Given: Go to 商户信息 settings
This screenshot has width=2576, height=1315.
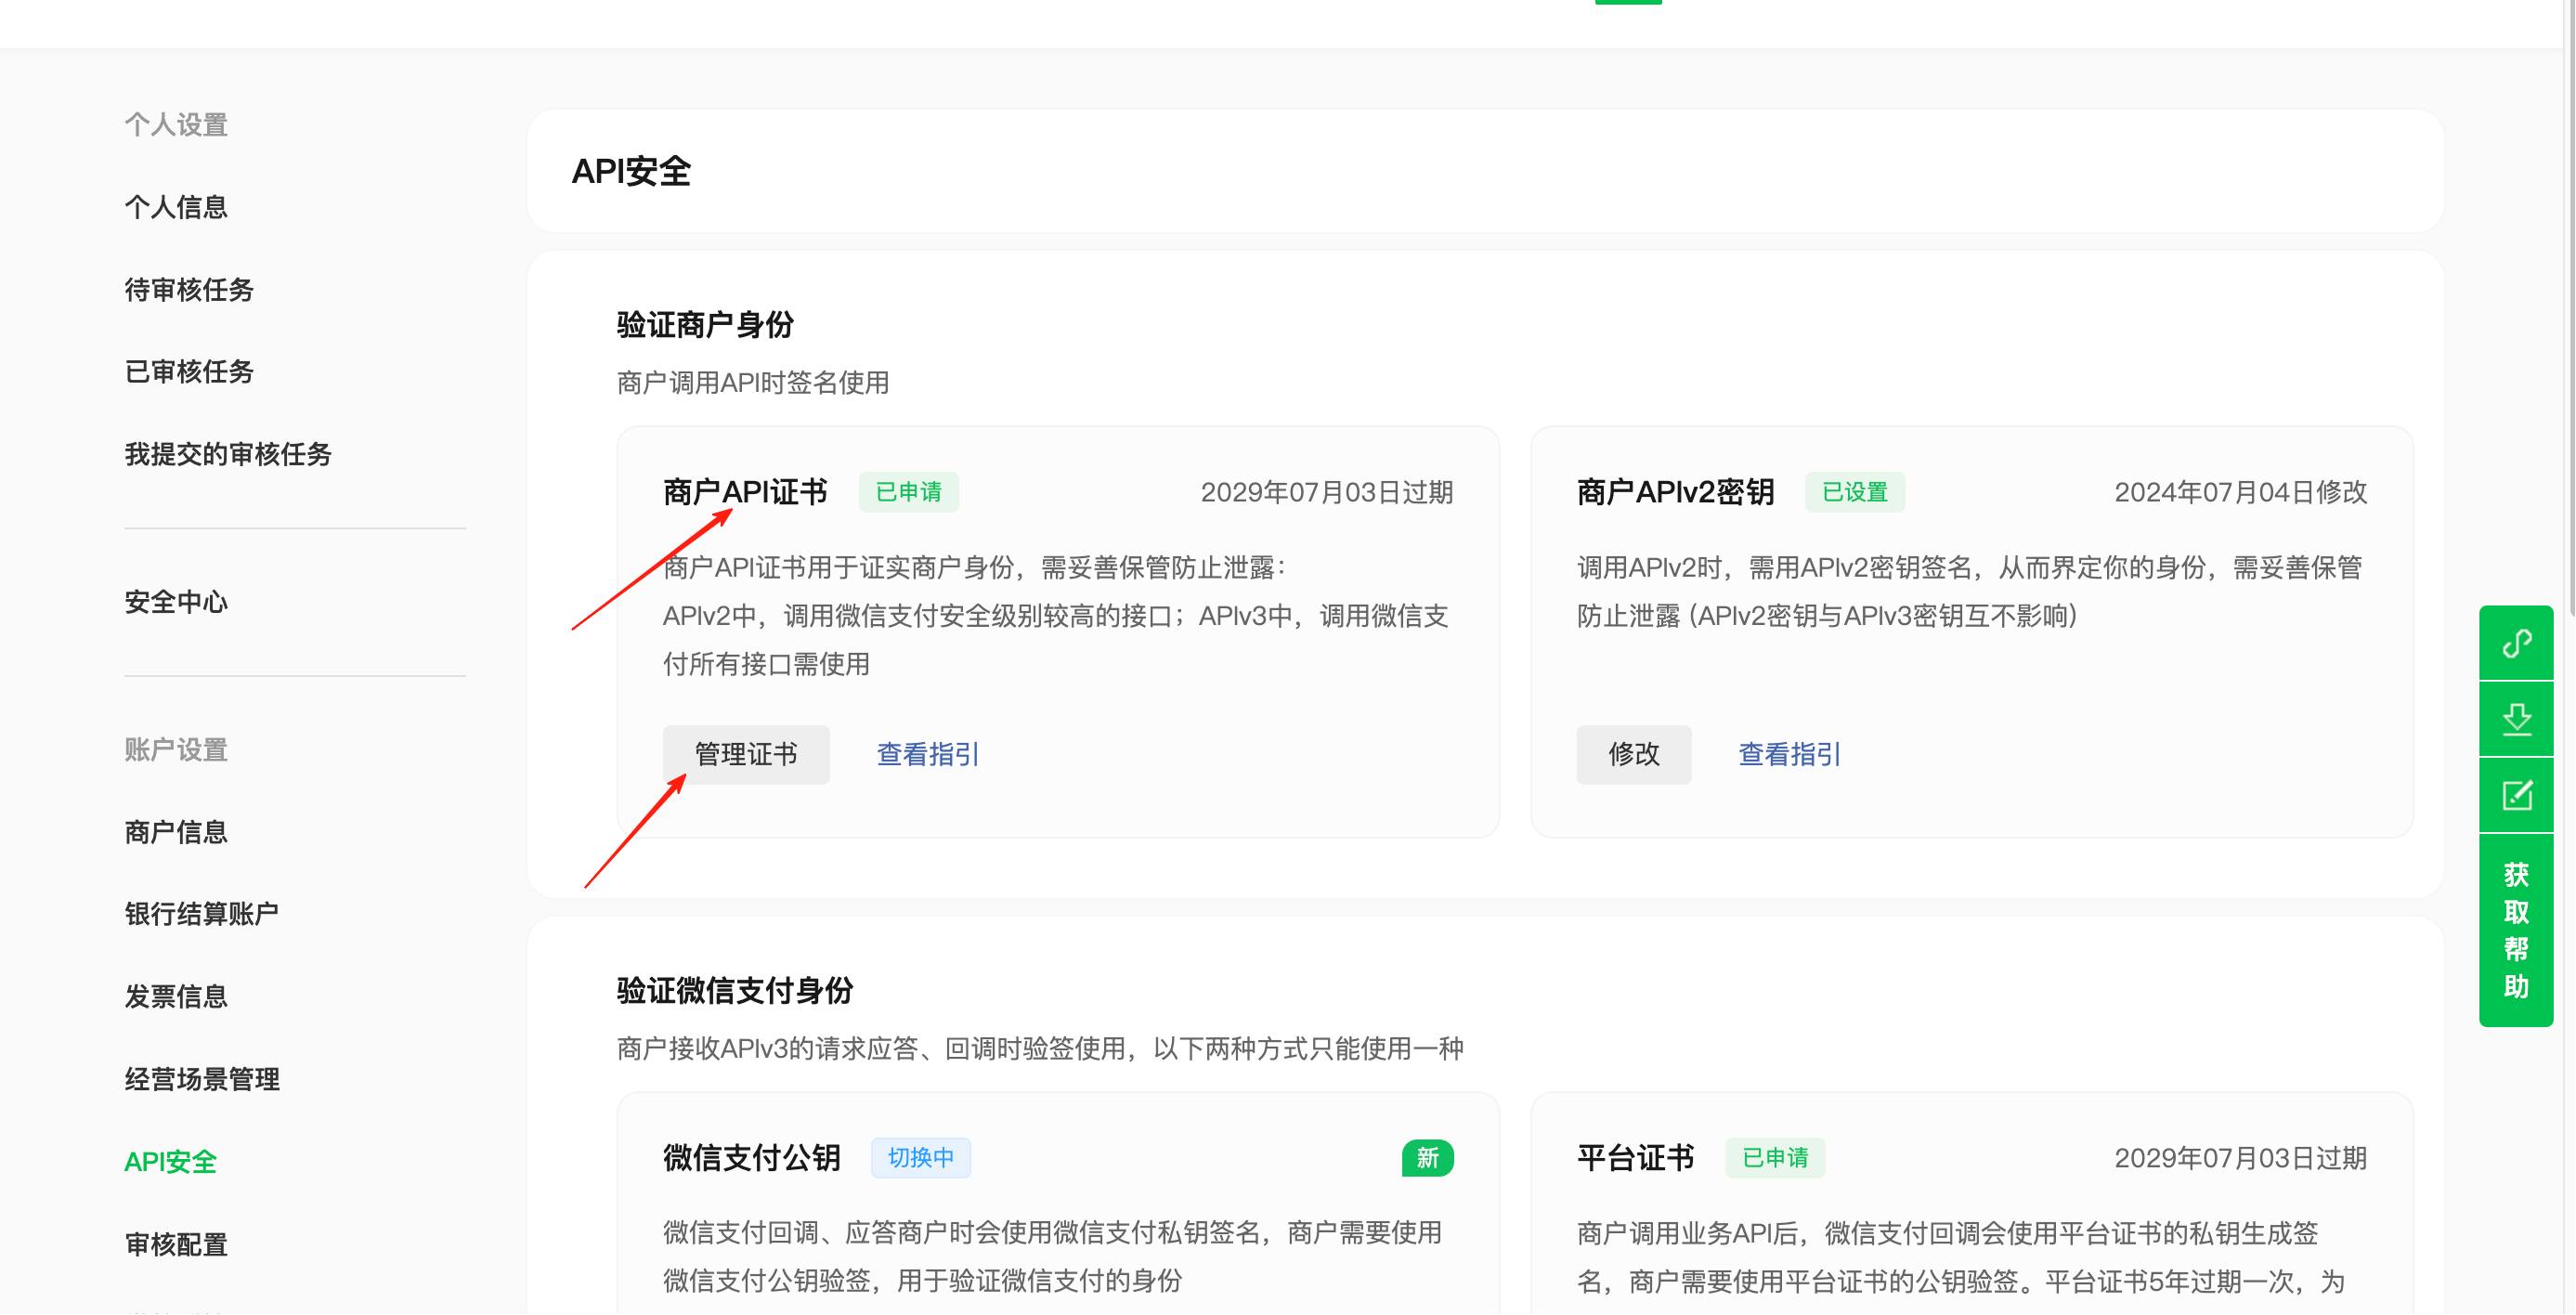Looking at the screenshot, I should coord(176,832).
